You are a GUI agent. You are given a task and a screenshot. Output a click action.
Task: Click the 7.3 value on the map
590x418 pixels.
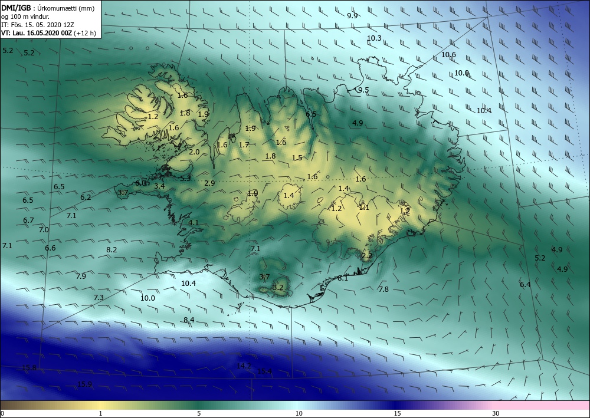(99, 297)
